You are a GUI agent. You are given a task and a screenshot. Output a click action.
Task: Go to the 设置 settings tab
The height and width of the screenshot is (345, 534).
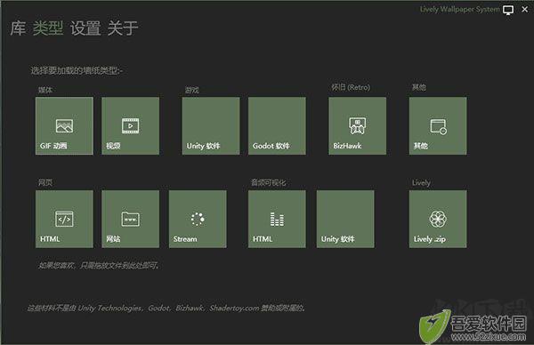pyautogui.click(x=85, y=28)
